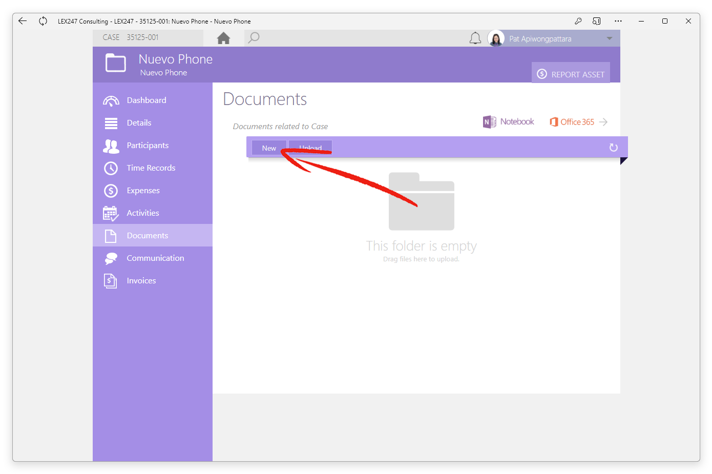Click the Dashboard gauge icon
This screenshot has width=712, height=474.
point(111,100)
